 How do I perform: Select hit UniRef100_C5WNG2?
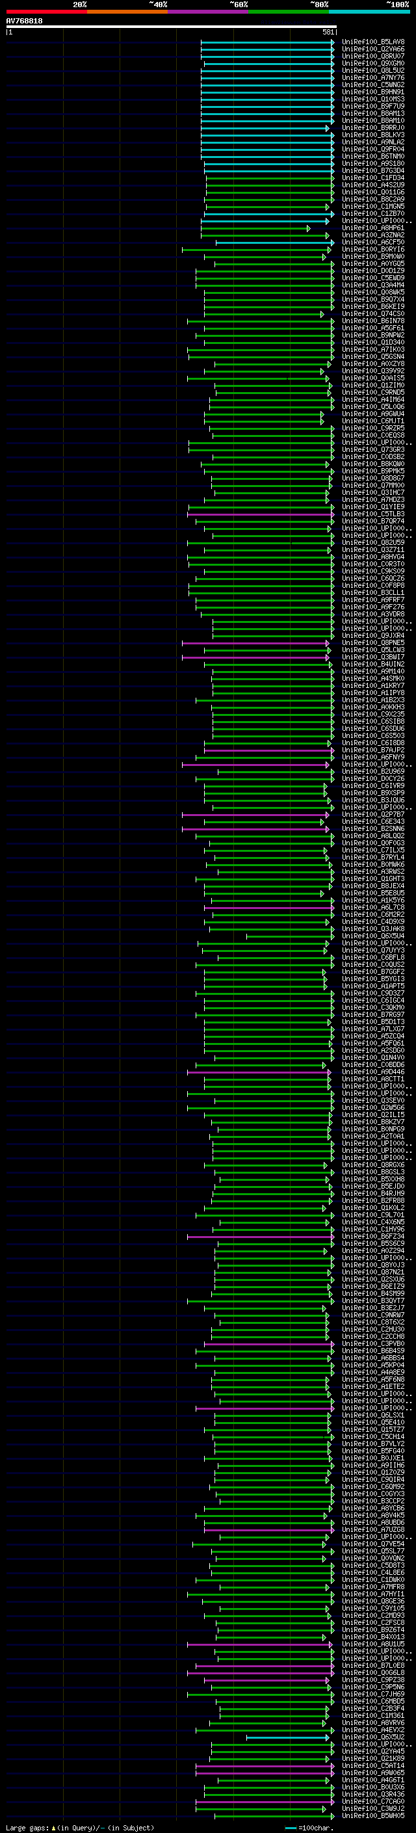click(x=372, y=85)
